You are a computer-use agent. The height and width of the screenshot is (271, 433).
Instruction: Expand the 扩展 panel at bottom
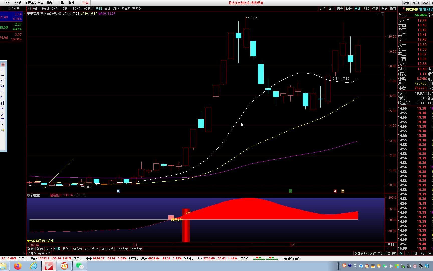(x=32, y=253)
